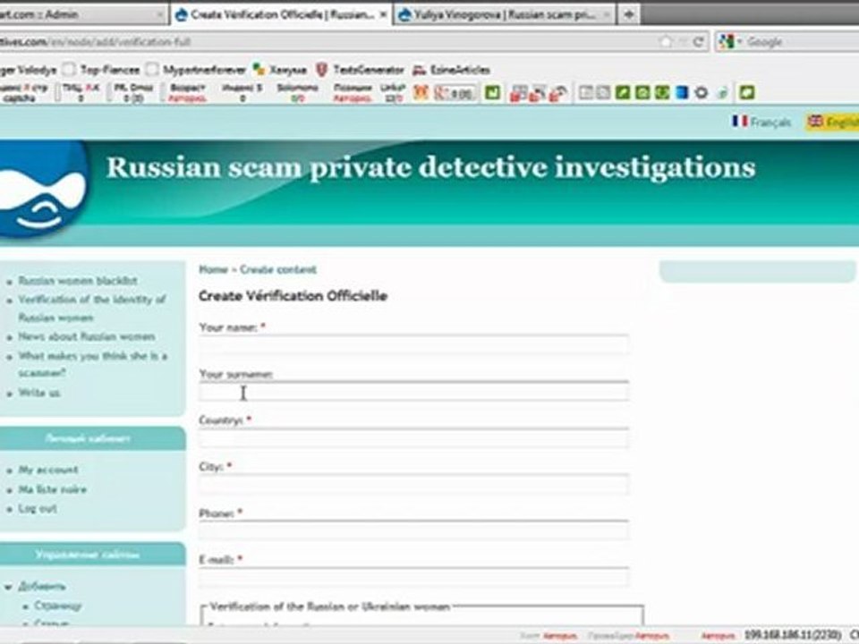Click the Create Vérification Officielle heading
Image resolution: width=859 pixels, height=644 pixels.
pos(293,296)
